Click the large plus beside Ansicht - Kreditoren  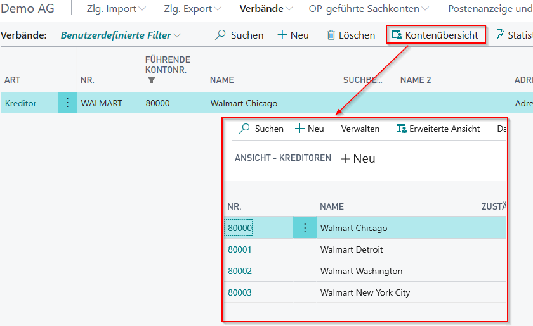345,159
